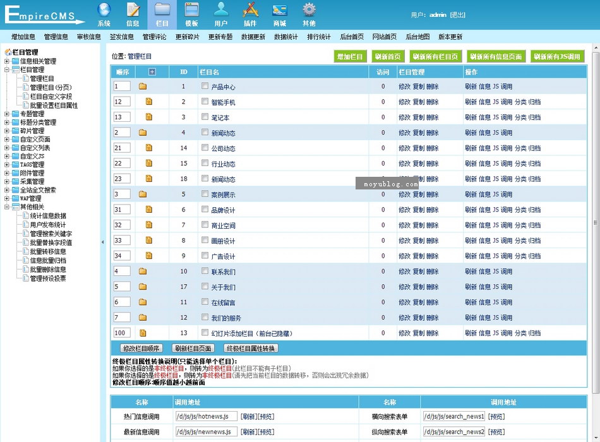Collapse the left panel with the arrow handle

tap(102, 242)
